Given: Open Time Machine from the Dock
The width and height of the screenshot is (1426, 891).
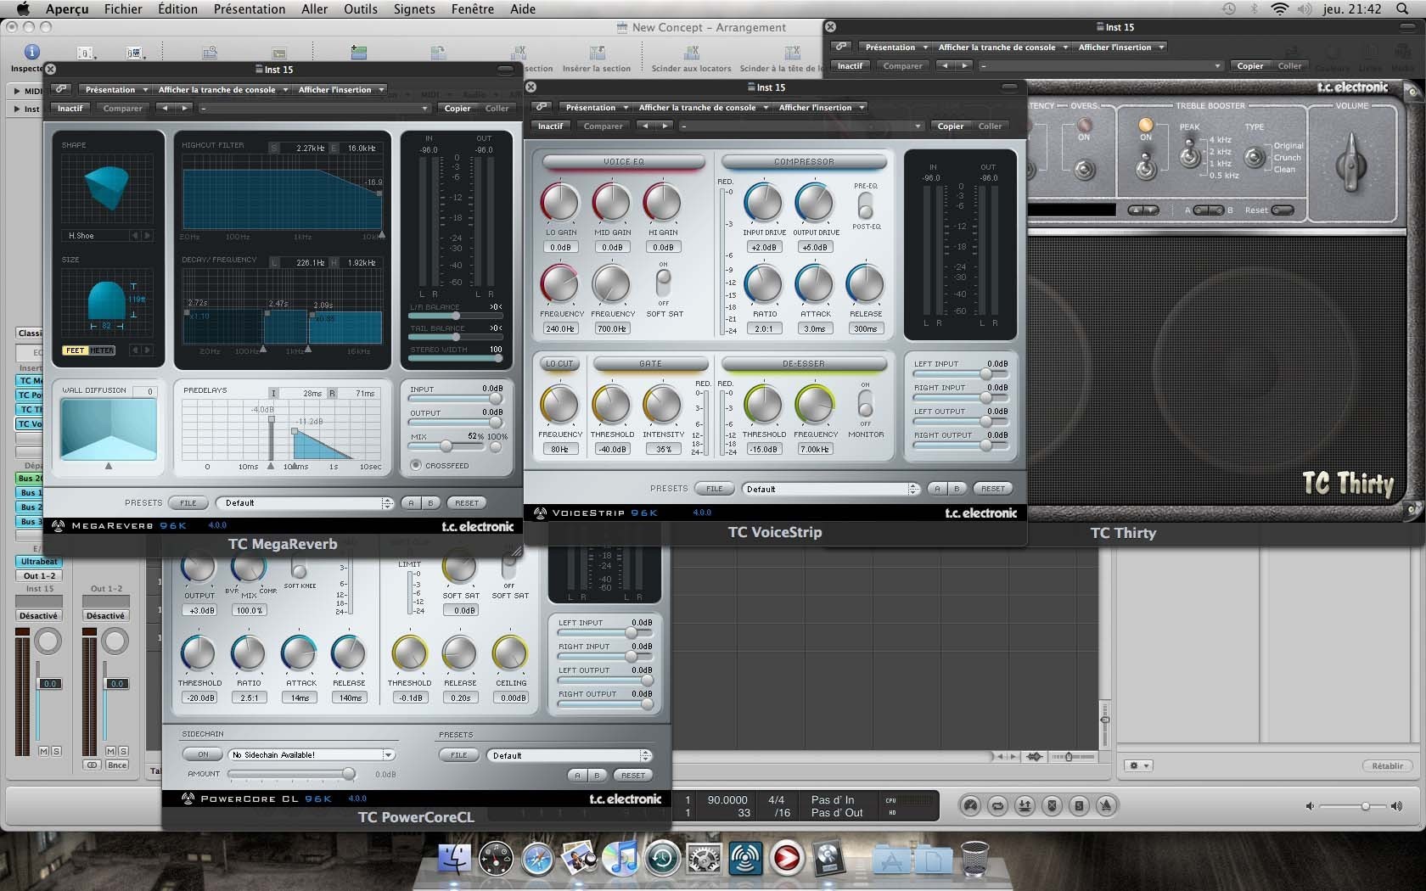Looking at the screenshot, I should 663,859.
